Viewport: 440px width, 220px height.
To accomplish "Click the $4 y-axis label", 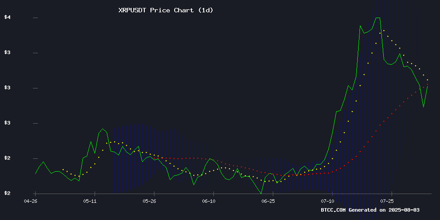I will [7, 17].
